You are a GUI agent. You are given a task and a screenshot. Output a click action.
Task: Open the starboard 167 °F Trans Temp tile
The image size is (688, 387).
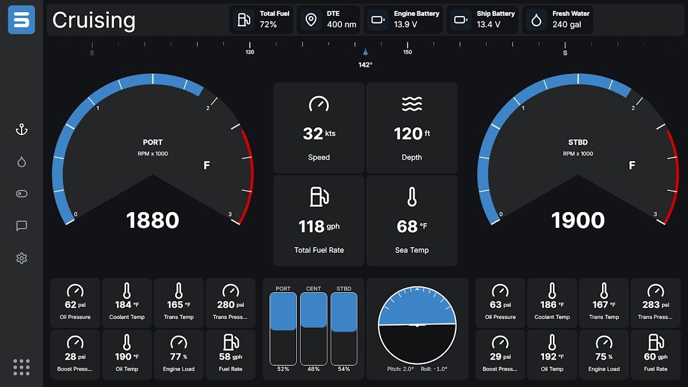click(604, 303)
